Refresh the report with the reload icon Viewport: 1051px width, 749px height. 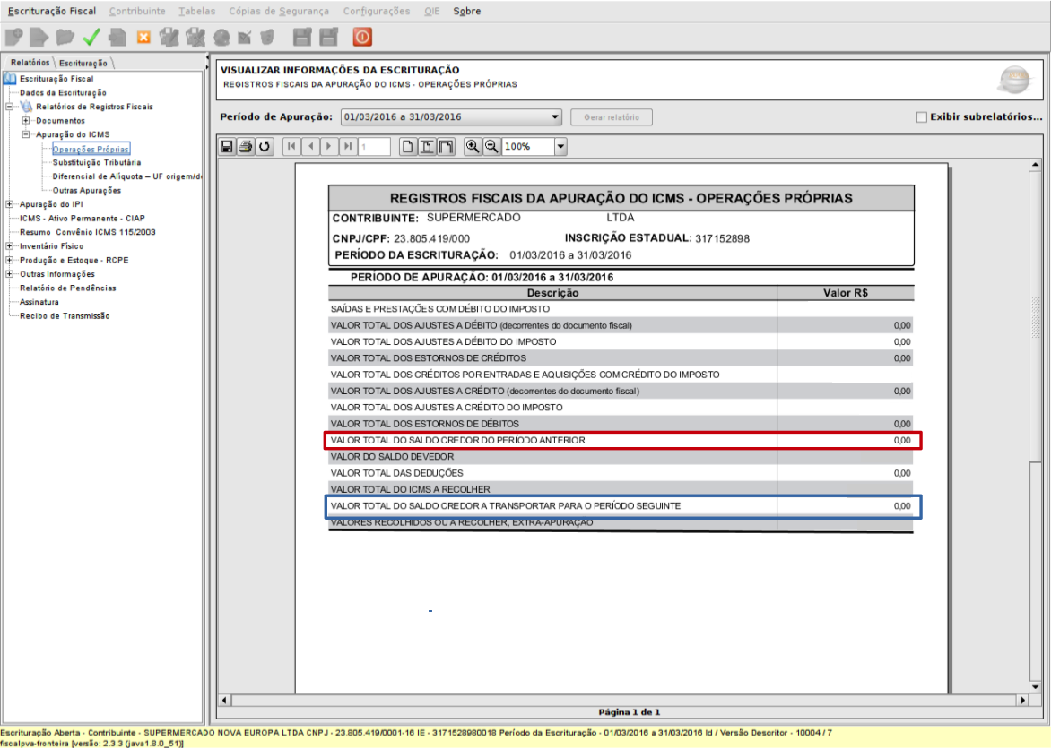[264, 146]
